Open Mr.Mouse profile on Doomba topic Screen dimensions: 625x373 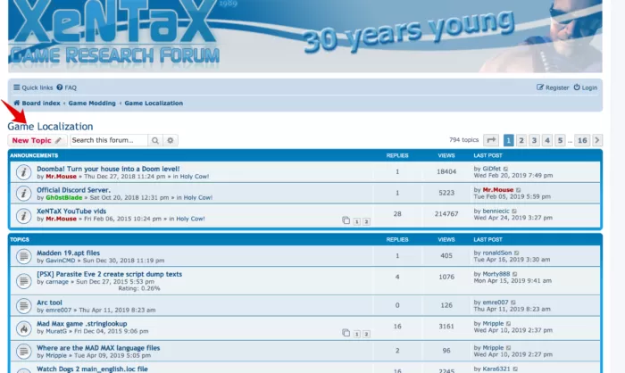(x=61, y=177)
